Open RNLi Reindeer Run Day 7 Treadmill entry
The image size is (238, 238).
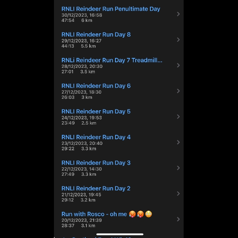112,60
